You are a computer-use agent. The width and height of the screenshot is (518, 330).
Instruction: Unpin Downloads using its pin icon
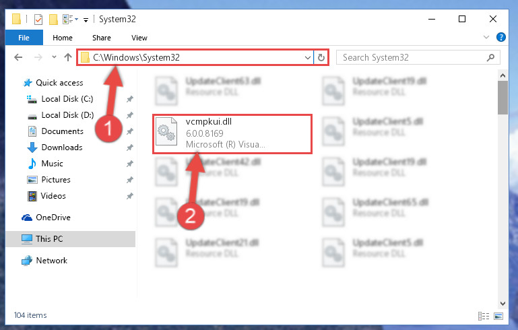[x=130, y=147]
